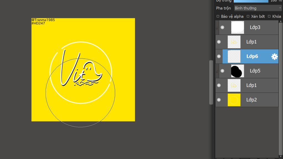Click the clipping arrow icon beside Lớp3
This screenshot has width=283, height=159.
pos(217,28)
